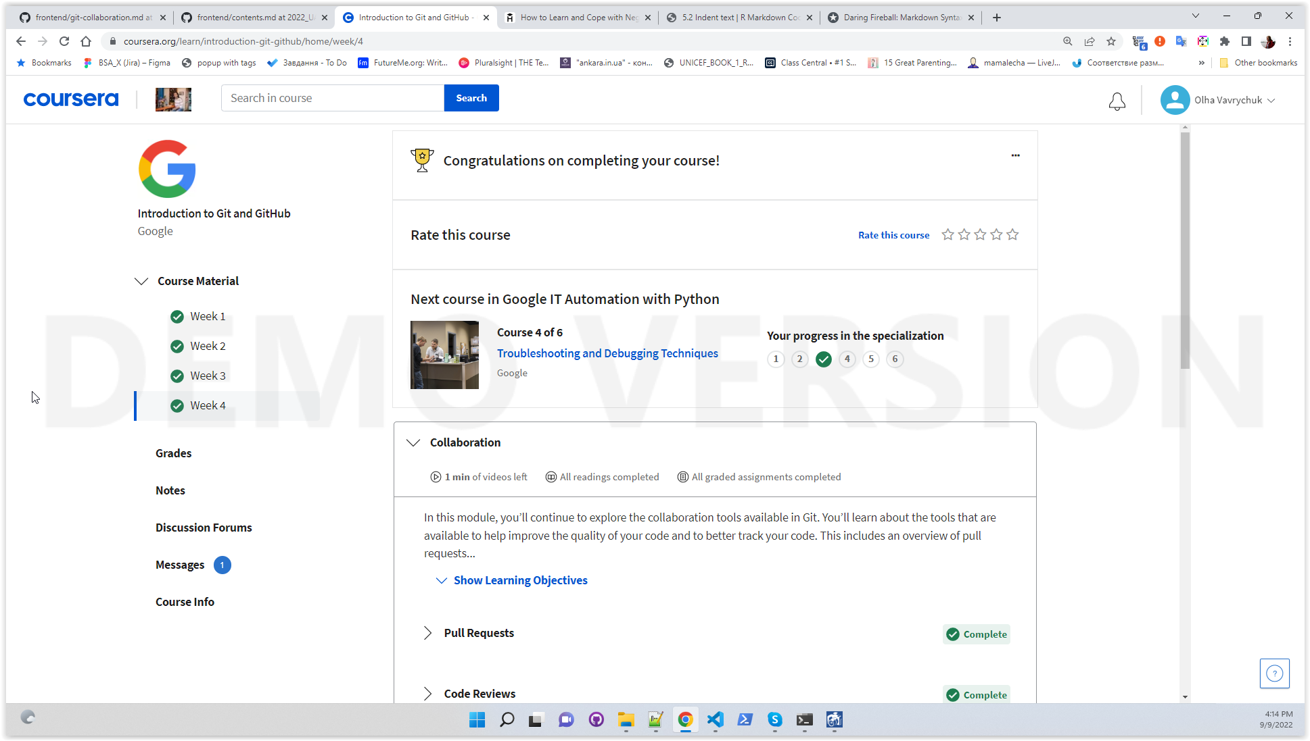Click the user profile avatar icon
Image resolution: width=1310 pixels, height=741 pixels.
click(1175, 100)
